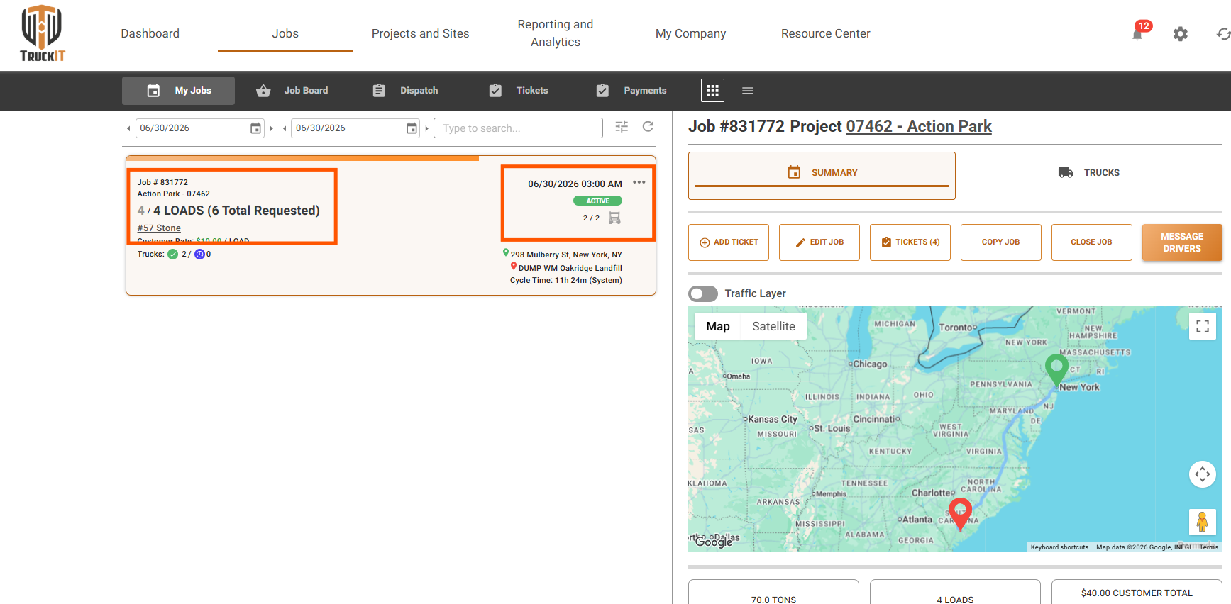This screenshot has height=604, width=1231.
Task: Open start date calendar picker
Action: click(x=255, y=128)
